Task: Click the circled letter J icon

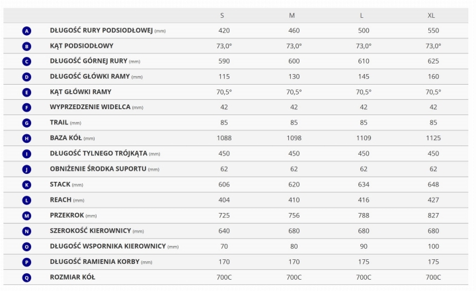Action: pos(26,169)
